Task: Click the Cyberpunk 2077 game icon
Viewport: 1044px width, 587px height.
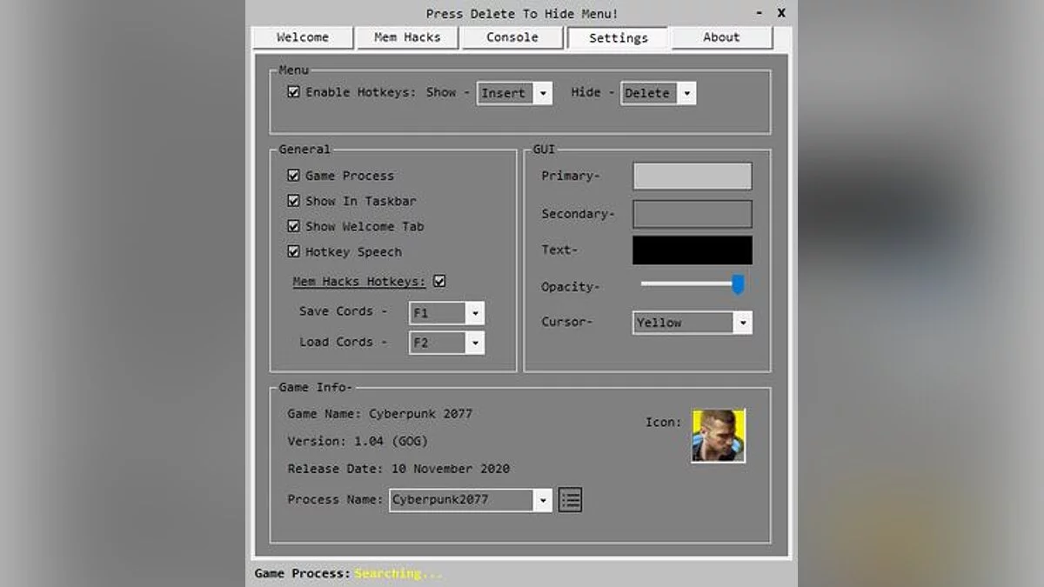Action: tap(718, 436)
